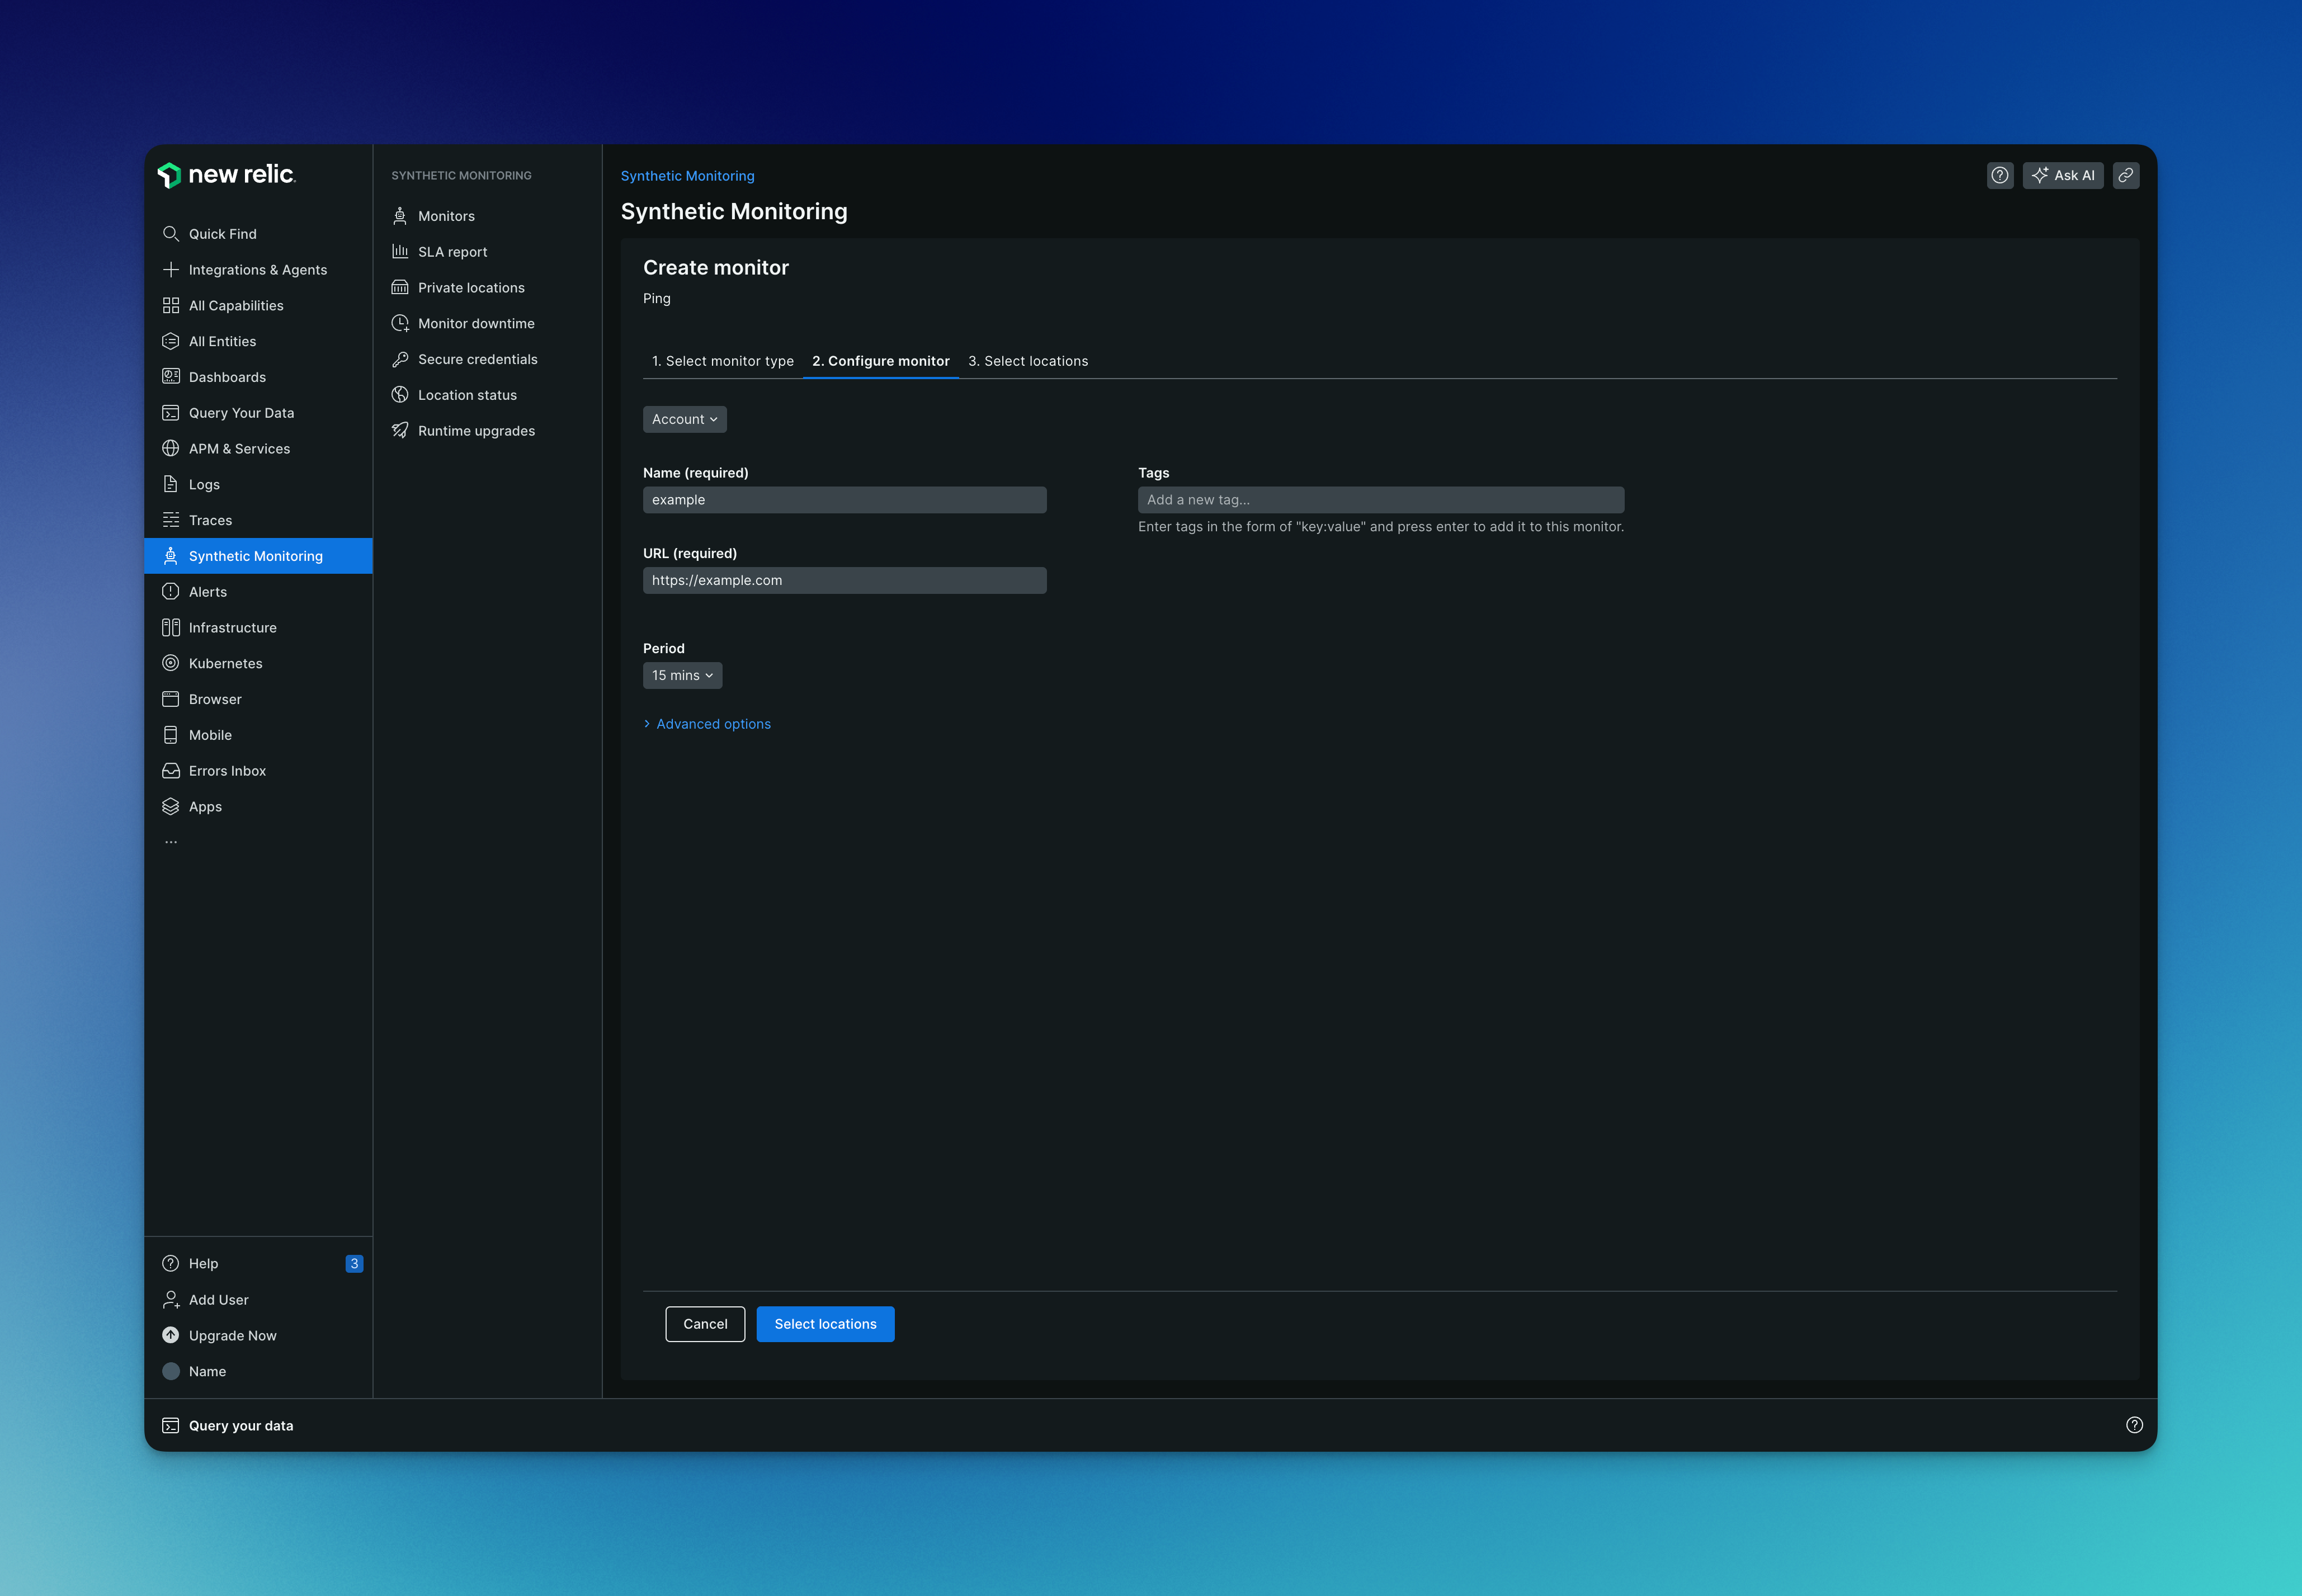Screen dimensions: 2302x1596
Task: Click the help question mark icon top right
Action: pyautogui.click(x=1999, y=175)
